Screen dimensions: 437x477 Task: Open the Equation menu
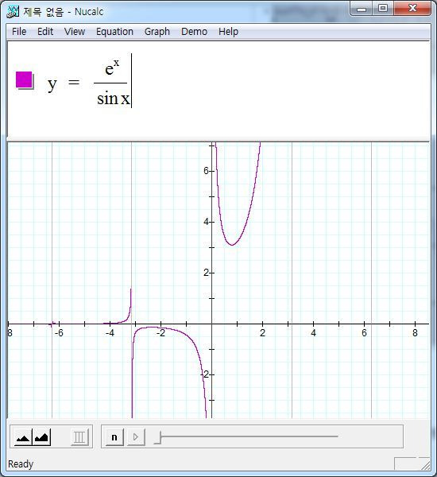tap(114, 32)
